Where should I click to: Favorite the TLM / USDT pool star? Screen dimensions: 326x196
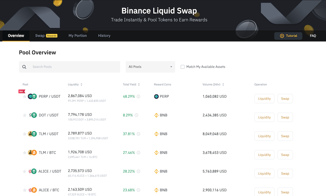24,134
